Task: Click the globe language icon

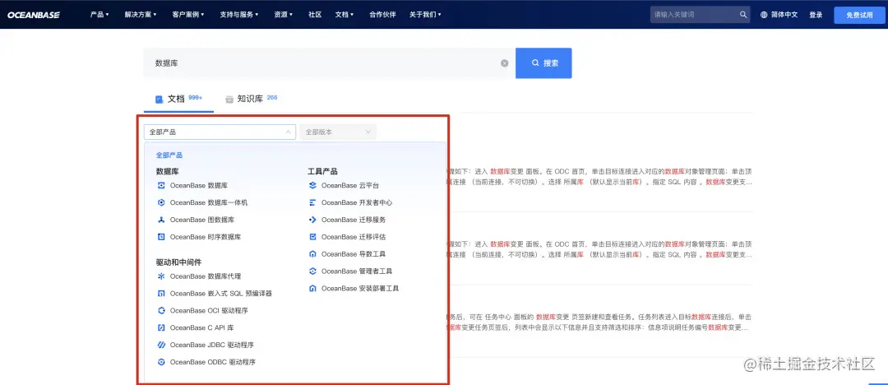Action: tap(763, 15)
